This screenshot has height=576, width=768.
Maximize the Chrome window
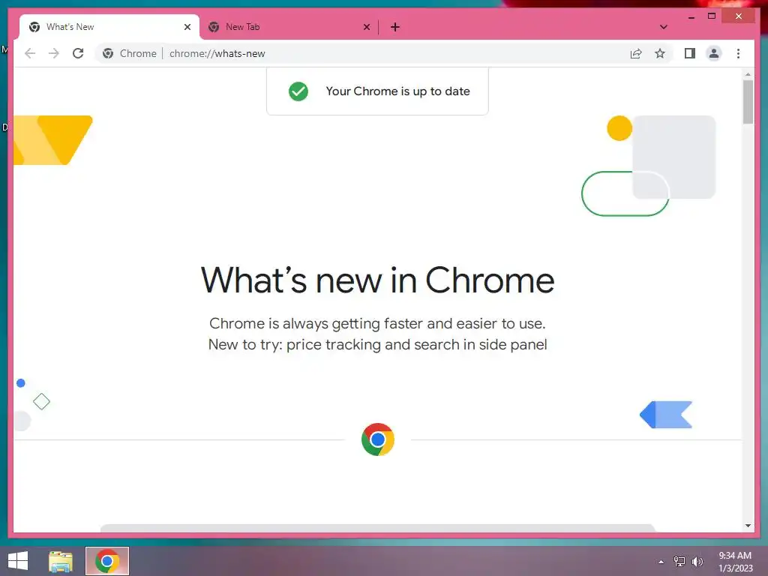(712, 16)
